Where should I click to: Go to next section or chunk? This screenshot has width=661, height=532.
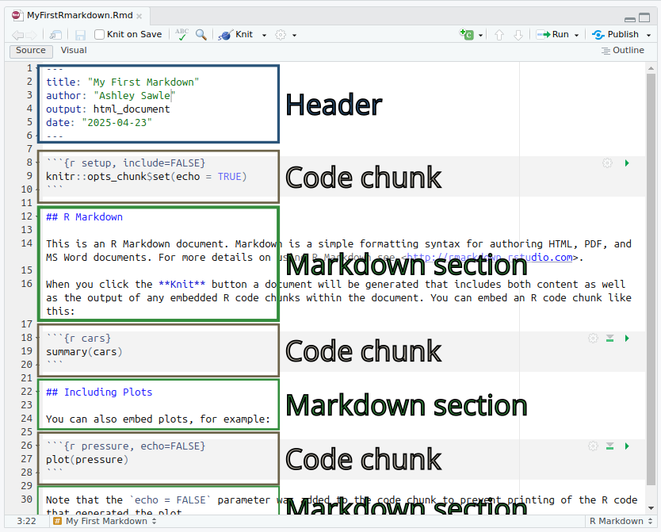518,35
